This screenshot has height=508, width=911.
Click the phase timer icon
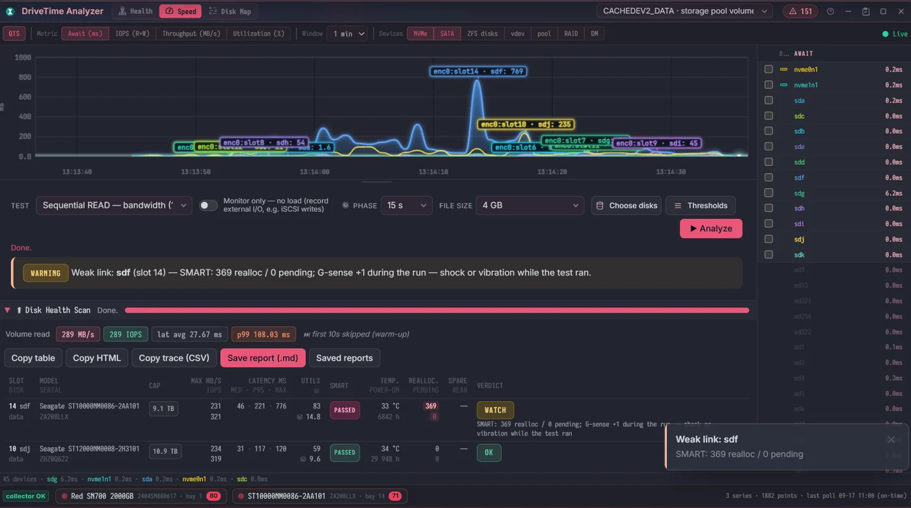coord(346,205)
